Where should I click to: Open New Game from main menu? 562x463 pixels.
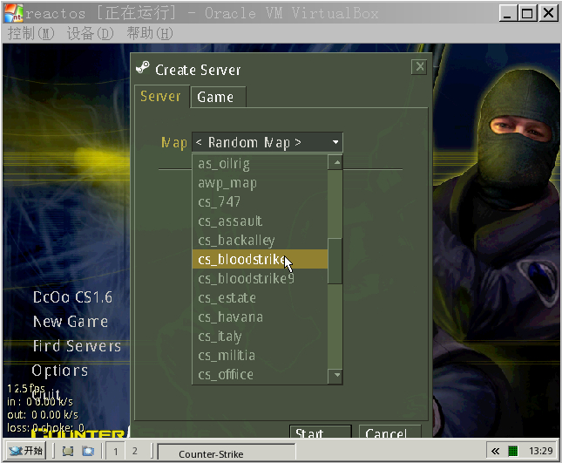pyautogui.click(x=71, y=322)
